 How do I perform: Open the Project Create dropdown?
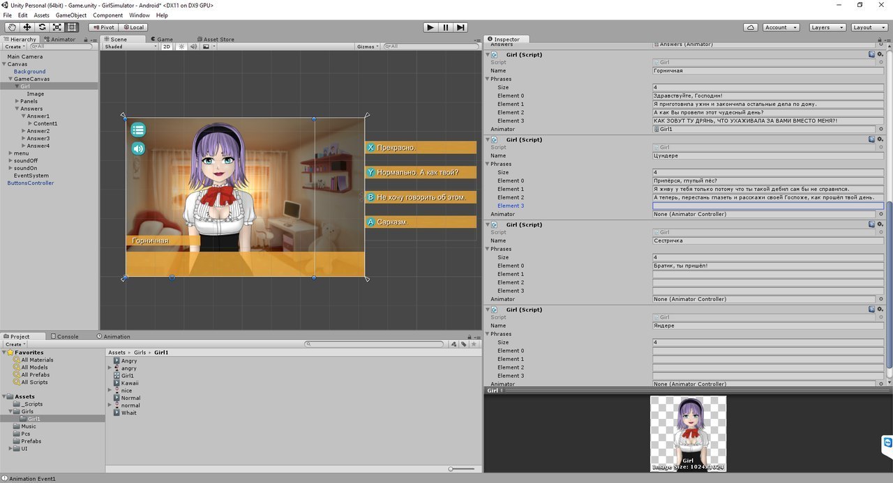click(x=14, y=344)
